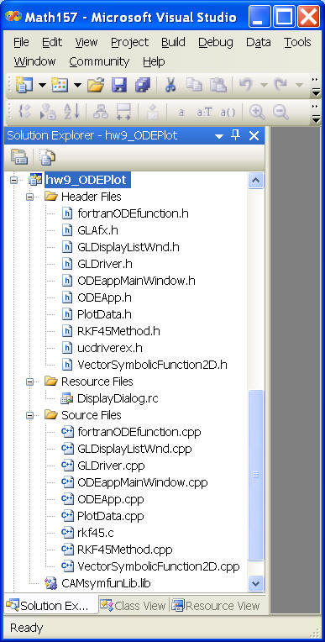This screenshot has height=642, width=325.
Task: Open the Add New Item dropdown arrow
Action: [x=77, y=86]
